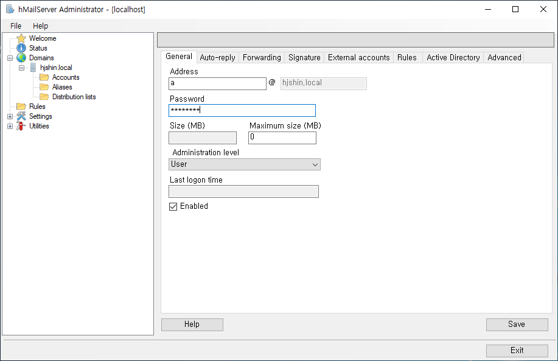This screenshot has height=361, width=558.
Task: Select the Distribution lists tree item
Action: click(74, 96)
